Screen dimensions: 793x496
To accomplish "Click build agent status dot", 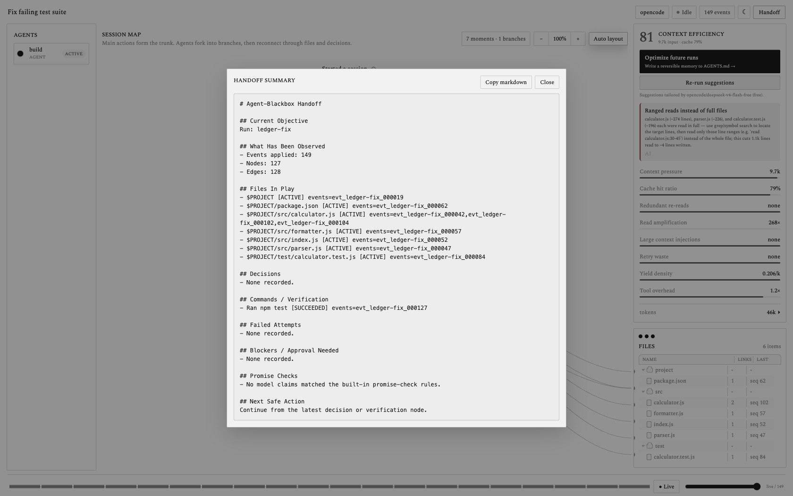I will pos(20,53).
